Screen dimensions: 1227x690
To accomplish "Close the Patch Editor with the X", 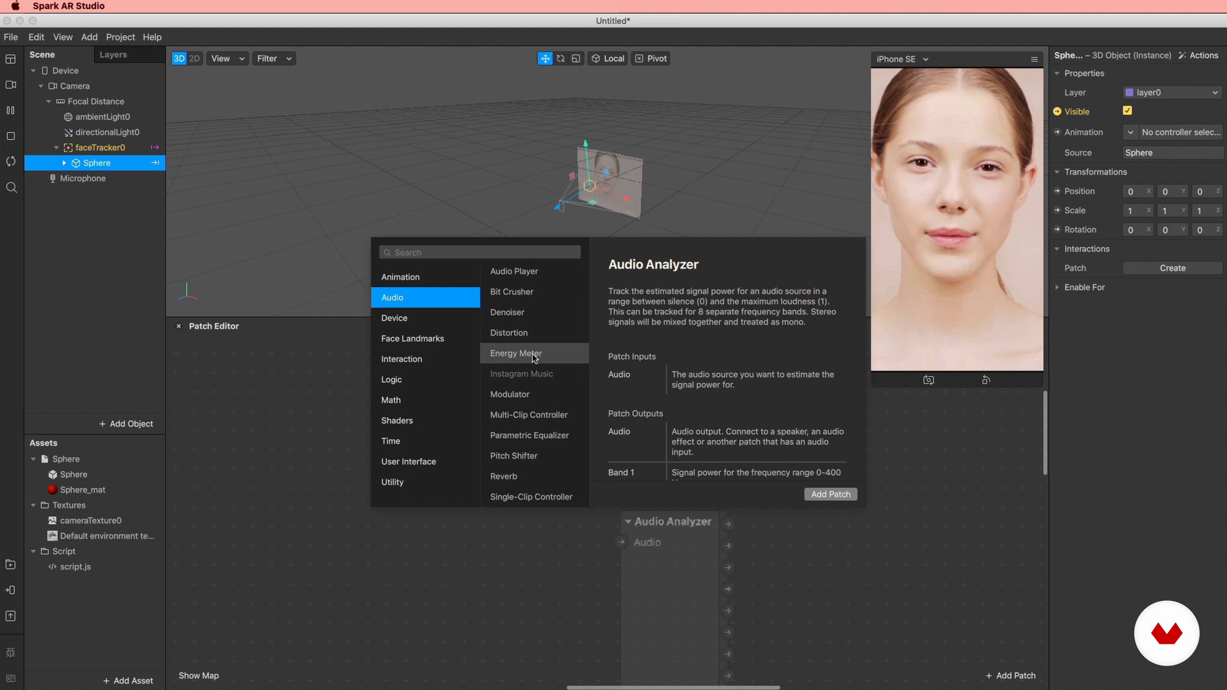I will coord(179,326).
